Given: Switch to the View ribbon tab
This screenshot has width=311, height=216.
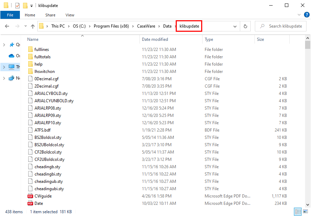Looking at the screenshot, I should (x=70, y=15).
